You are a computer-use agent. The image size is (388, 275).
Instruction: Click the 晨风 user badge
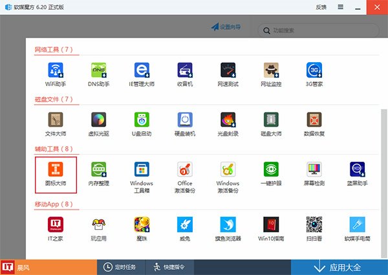[x=48, y=267]
